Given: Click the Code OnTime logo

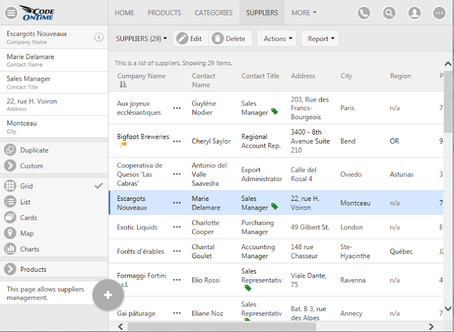Looking at the screenshot, I should pyautogui.click(x=38, y=13).
